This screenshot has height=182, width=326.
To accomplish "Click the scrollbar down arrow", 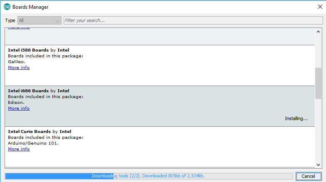I will (318, 165).
